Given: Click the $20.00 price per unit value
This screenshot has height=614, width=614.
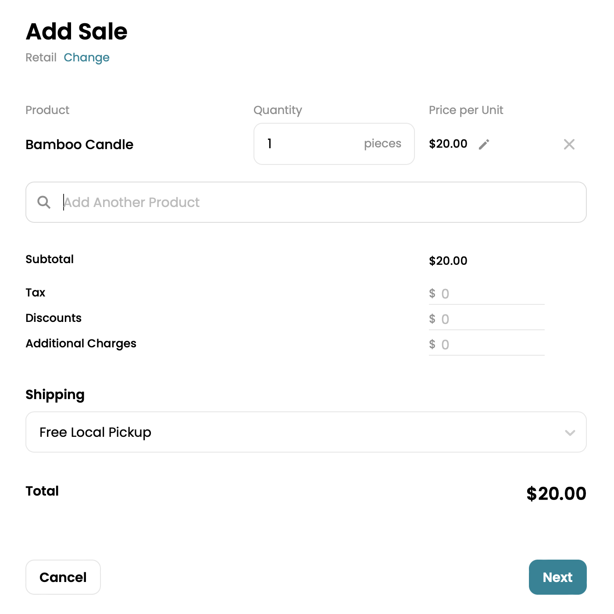Looking at the screenshot, I should [x=448, y=144].
